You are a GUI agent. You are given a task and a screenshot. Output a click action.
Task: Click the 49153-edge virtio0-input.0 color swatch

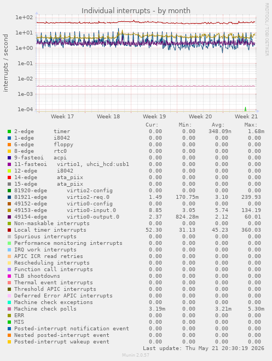tap(9, 210)
